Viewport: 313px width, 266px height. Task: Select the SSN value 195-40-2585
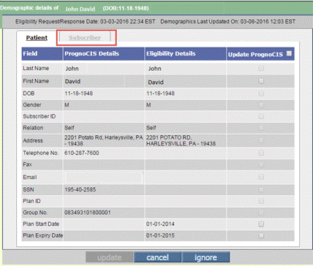tap(80, 189)
